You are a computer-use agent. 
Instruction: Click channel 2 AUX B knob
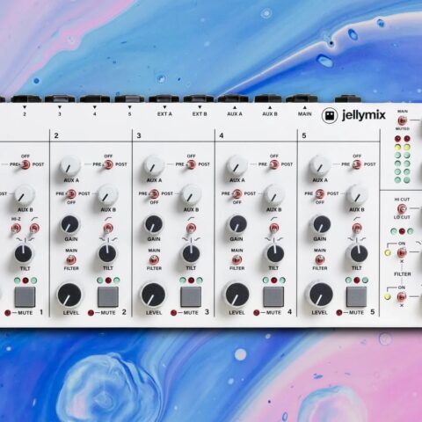coord(107,195)
